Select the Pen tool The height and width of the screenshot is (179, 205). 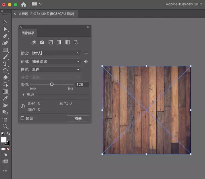point(5,36)
